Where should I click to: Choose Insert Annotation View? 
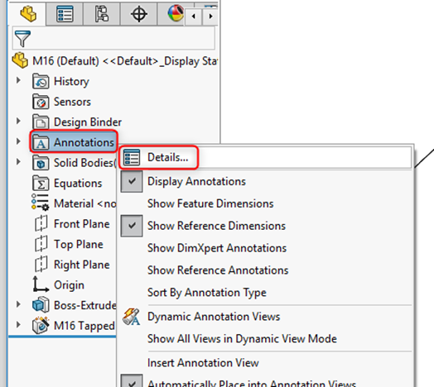(203, 363)
